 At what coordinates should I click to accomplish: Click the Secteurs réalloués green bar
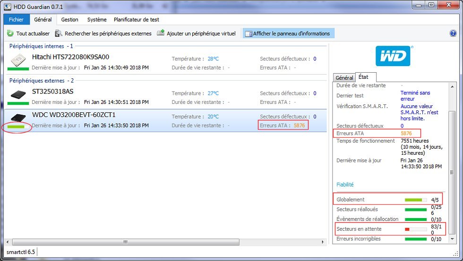click(416, 210)
